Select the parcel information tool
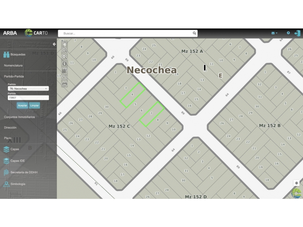Viewport: 303px width, 227px height. (x=64, y=63)
